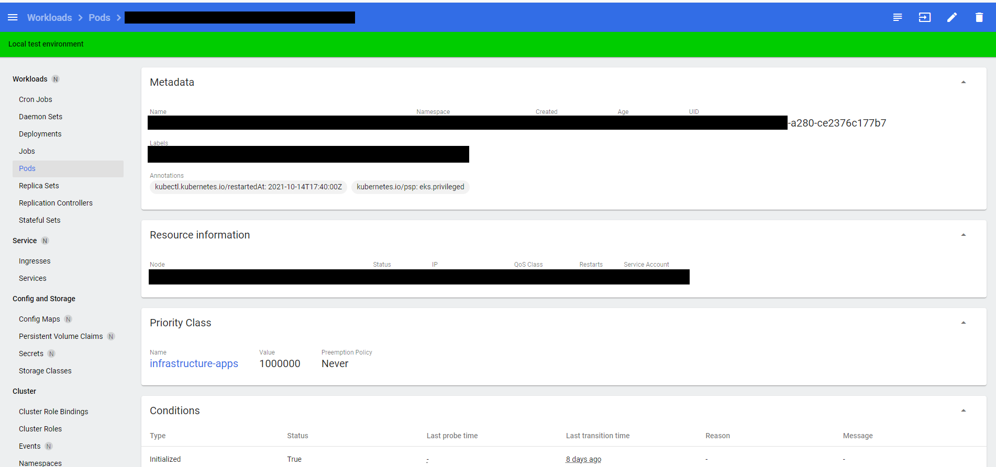
Task: Click the Type column header in Conditions
Action: pyautogui.click(x=158, y=436)
